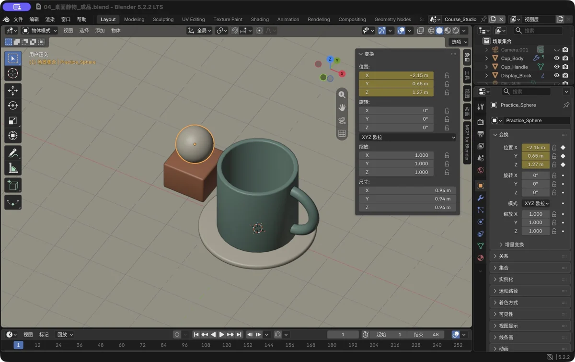Disable Display_Block in renders via camera icon
The image size is (575, 362).
click(565, 76)
